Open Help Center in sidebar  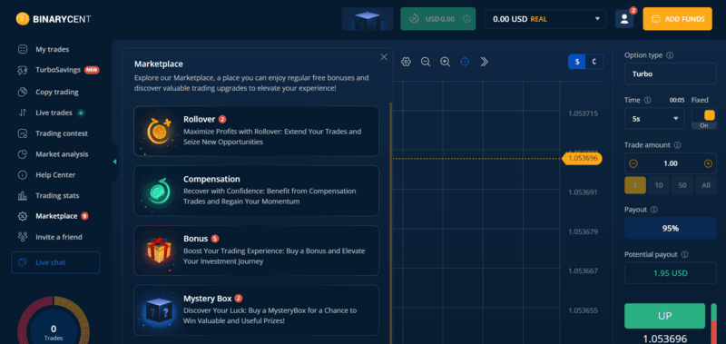point(55,175)
